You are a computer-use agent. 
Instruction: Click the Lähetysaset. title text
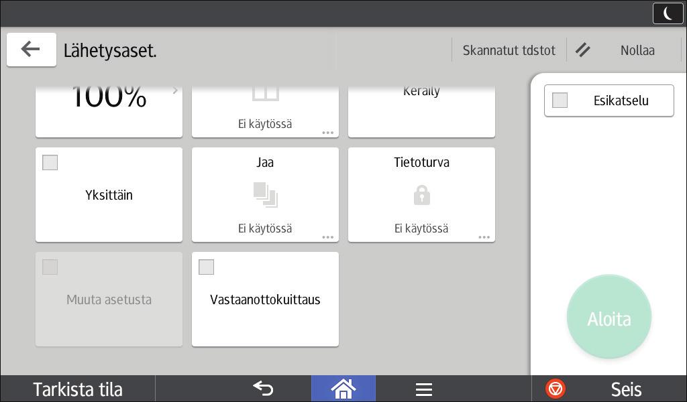[110, 51]
